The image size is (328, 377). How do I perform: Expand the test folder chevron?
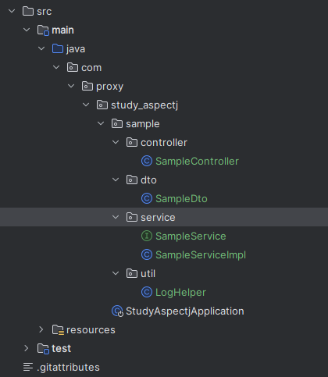[27, 348]
